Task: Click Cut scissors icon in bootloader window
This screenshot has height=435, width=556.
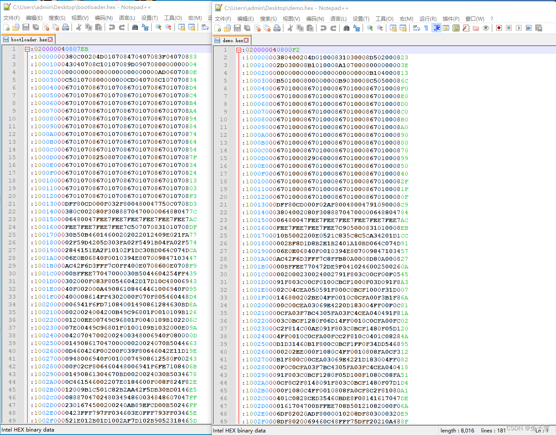Action: pos(79,27)
